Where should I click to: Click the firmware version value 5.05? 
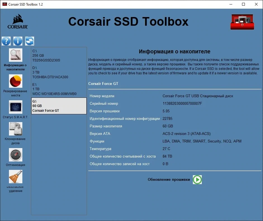tap(166, 111)
